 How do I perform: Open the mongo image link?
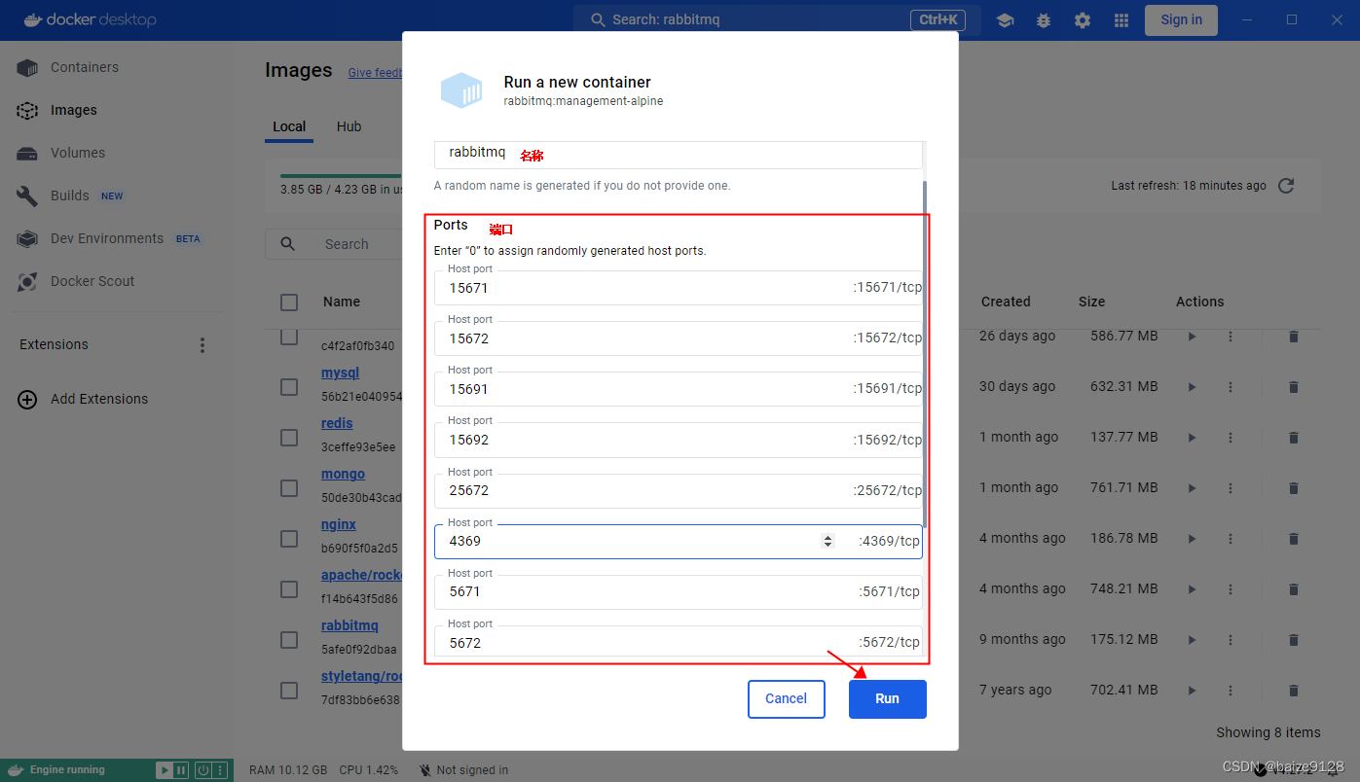point(343,474)
